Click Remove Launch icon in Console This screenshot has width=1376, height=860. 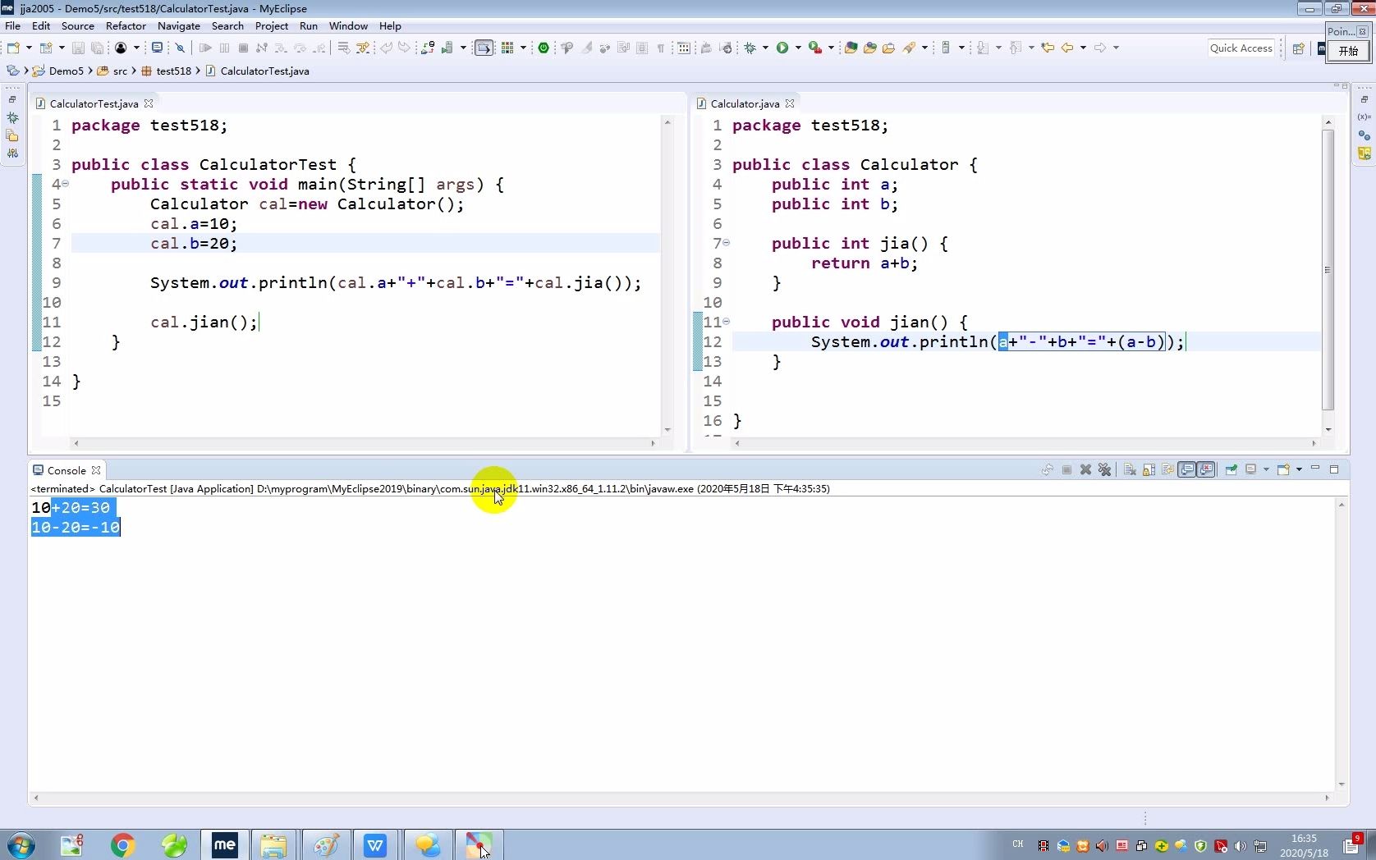[x=1085, y=469]
